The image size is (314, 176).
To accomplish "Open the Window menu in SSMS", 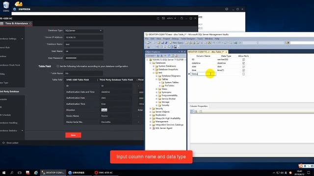I will 209,39.
